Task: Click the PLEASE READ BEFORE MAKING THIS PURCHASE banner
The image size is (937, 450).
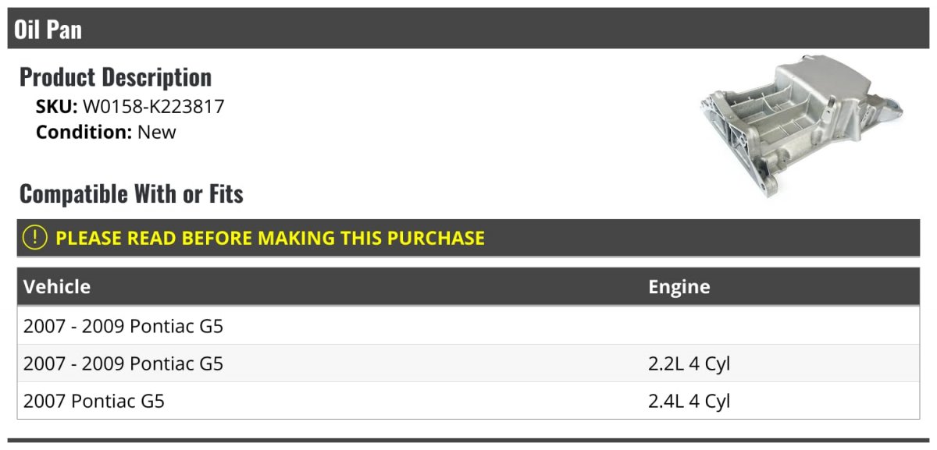Action: tap(468, 238)
